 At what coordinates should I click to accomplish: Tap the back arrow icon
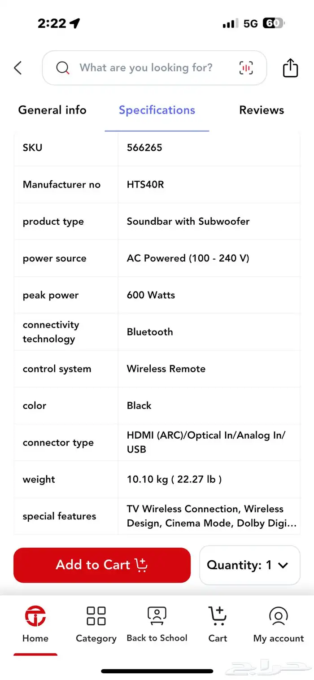[x=18, y=68]
